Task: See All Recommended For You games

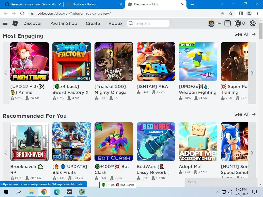Action: (245, 114)
